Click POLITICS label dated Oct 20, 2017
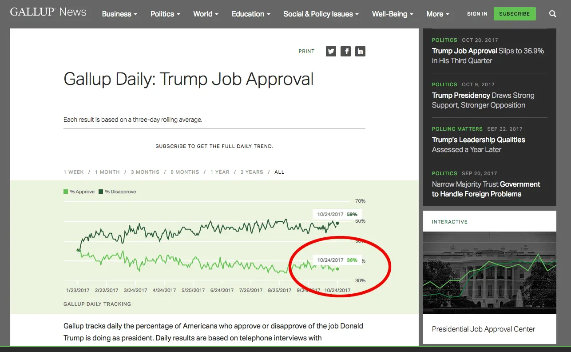 (444, 40)
